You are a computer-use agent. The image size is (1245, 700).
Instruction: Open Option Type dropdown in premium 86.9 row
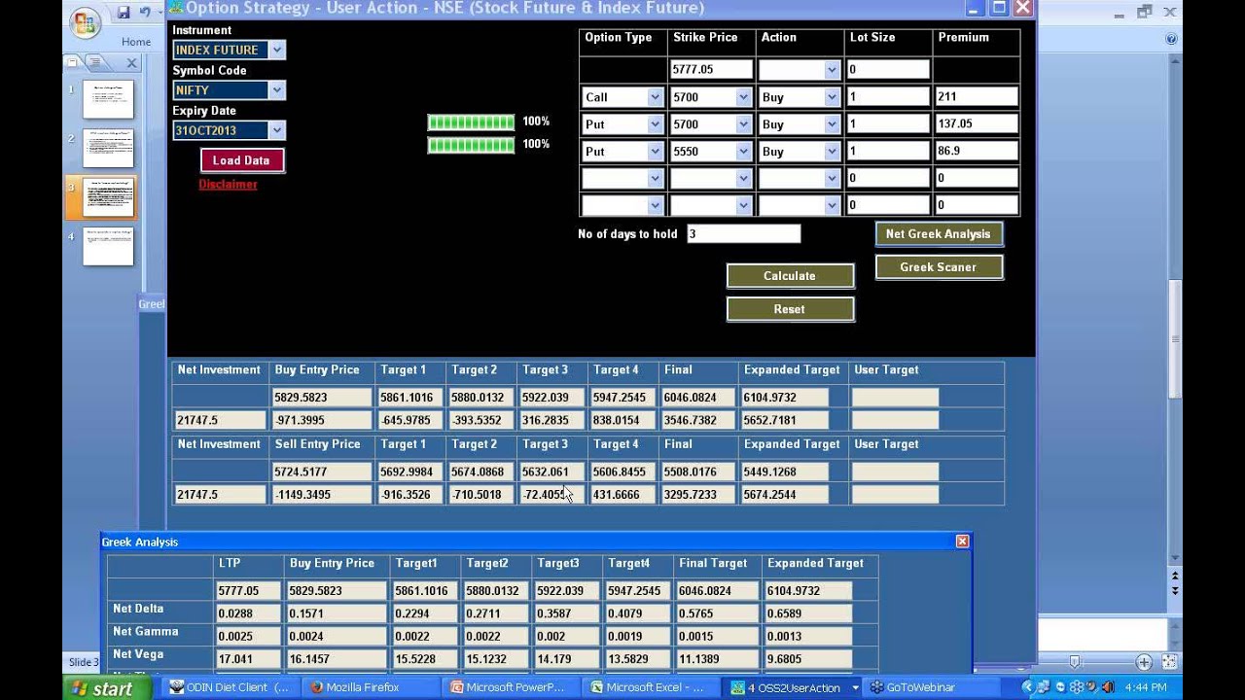point(655,152)
